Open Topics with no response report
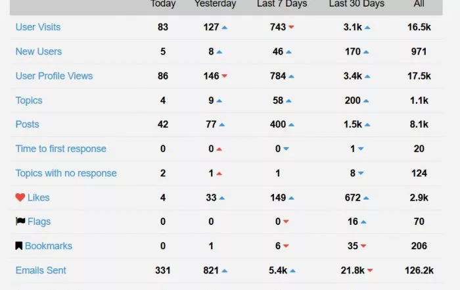The width and height of the screenshot is (460, 290). point(66,173)
